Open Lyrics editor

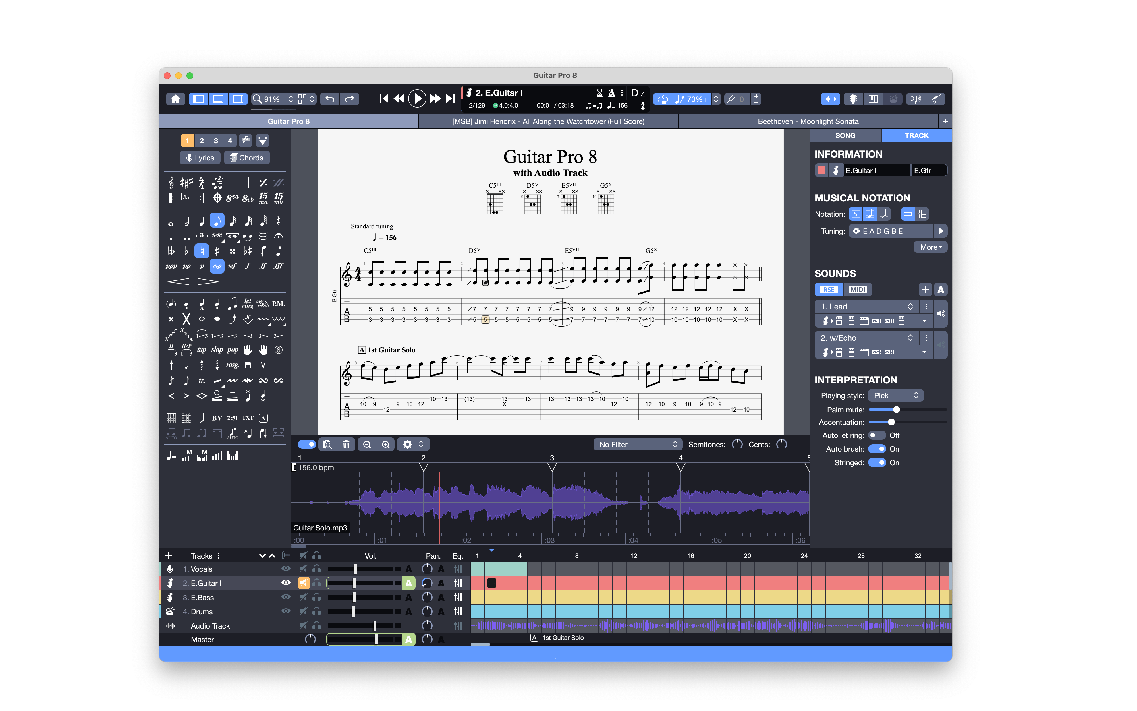coord(200,158)
